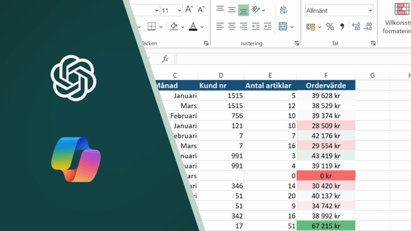The image size is (411, 231).
Task: Apply the fill color paint bucket
Action: [x=174, y=27]
